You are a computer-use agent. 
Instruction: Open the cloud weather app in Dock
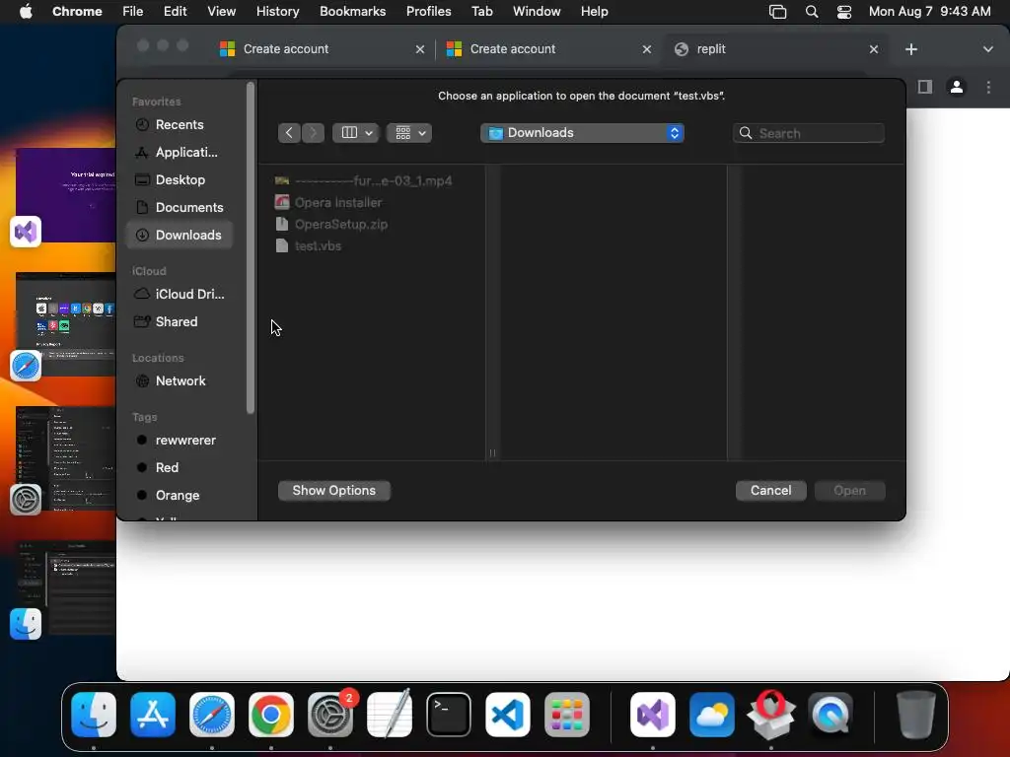(712, 715)
